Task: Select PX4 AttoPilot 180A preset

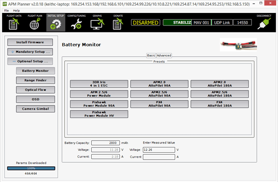Action: pyautogui.click(x=220, y=104)
